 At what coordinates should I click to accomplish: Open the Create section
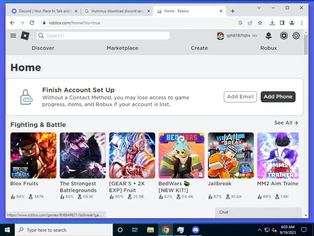[x=199, y=48]
